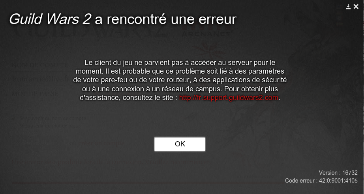Click the dimmed 'NOM DE COMPTE' label

coord(40,65)
